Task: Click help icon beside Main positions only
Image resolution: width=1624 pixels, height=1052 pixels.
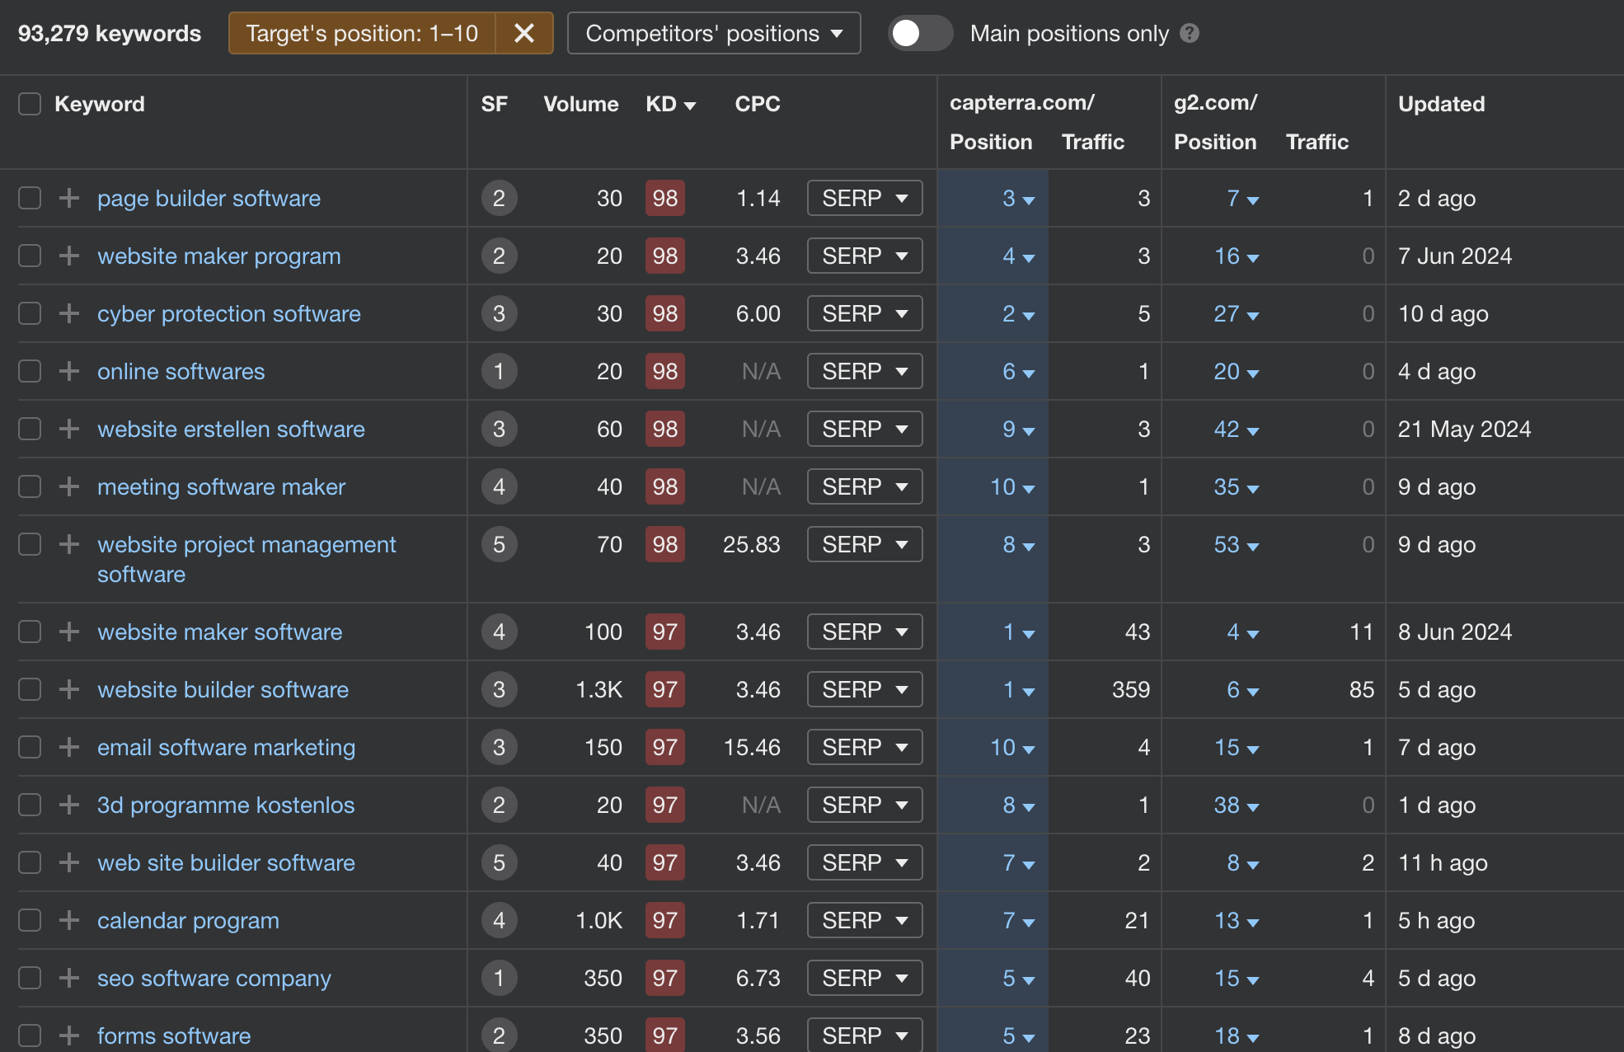Action: [x=1190, y=33]
